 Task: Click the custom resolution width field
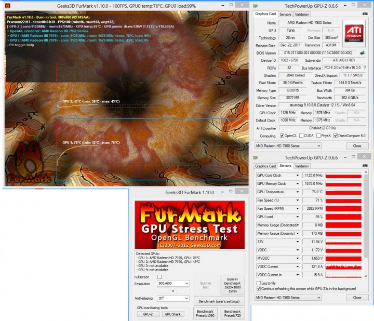[x=164, y=291]
